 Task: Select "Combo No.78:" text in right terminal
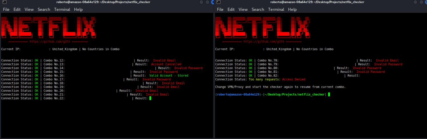point(268,61)
